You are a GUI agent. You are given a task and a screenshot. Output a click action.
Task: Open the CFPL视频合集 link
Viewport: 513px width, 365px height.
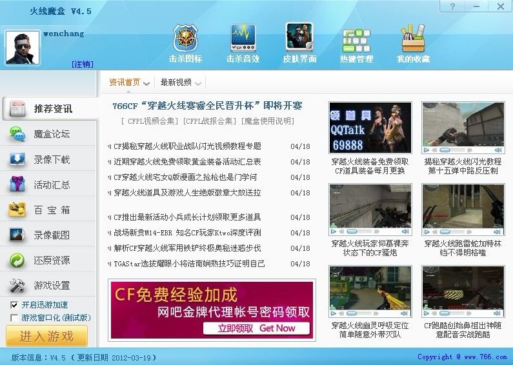[149, 121]
